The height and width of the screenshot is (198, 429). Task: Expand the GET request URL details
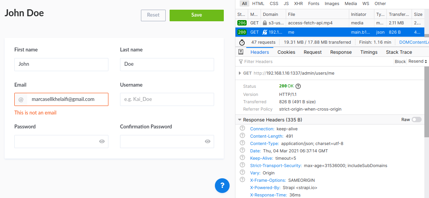pos(240,73)
